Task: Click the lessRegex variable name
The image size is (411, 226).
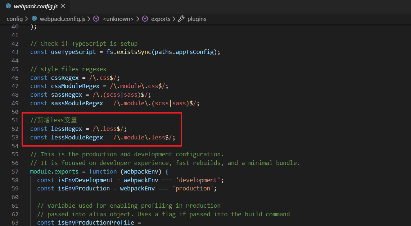Action: pos(67,129)
